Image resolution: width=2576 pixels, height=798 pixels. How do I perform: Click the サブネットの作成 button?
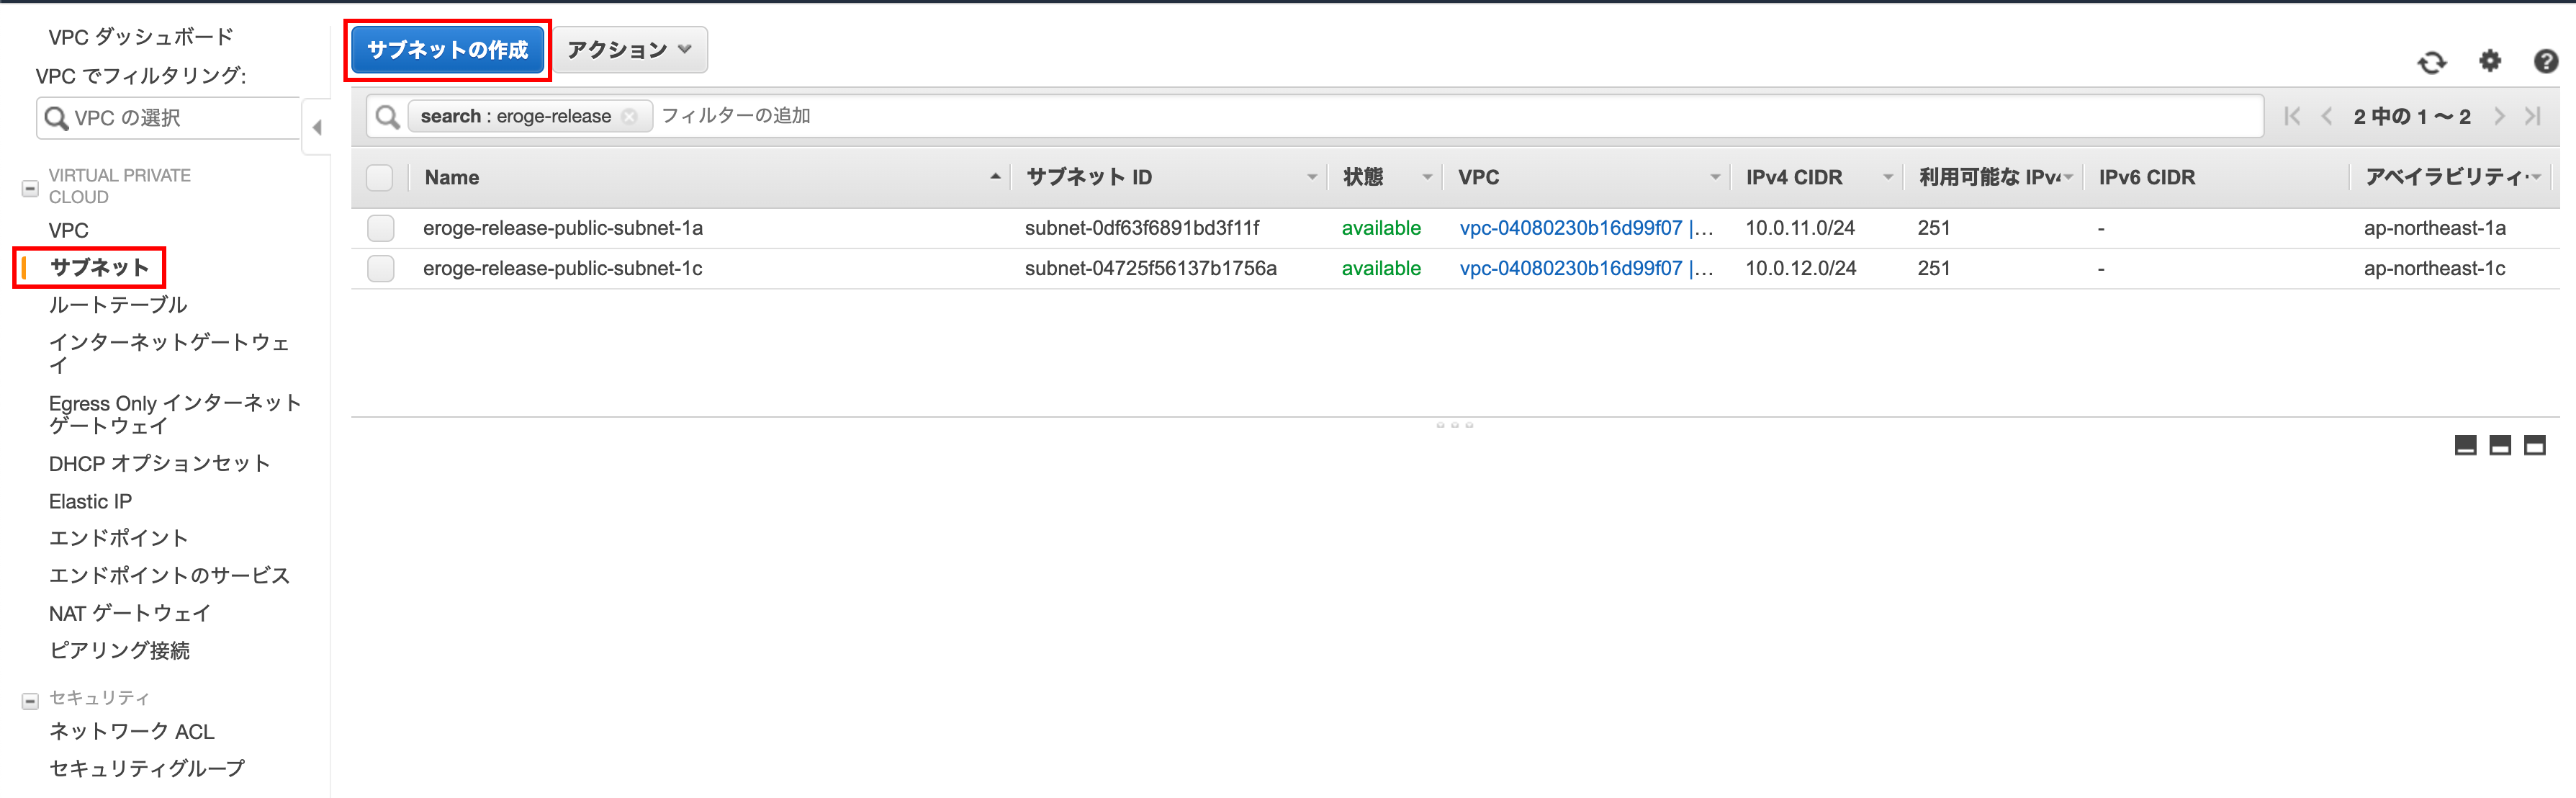pos(447,50)
